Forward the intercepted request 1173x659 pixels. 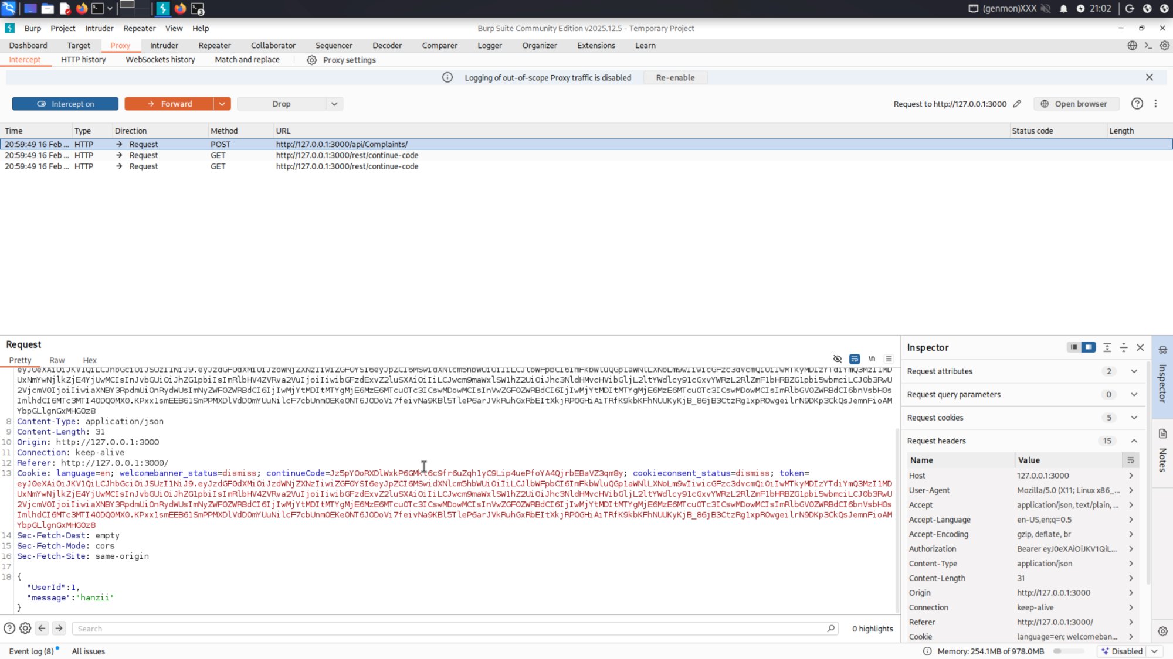coord(169,104)
